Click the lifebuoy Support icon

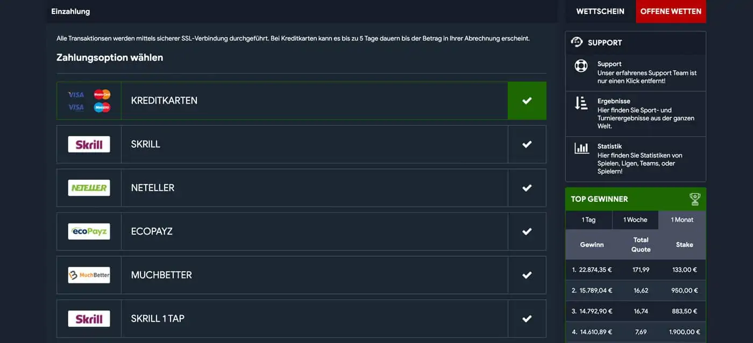(x=581, y=65)
